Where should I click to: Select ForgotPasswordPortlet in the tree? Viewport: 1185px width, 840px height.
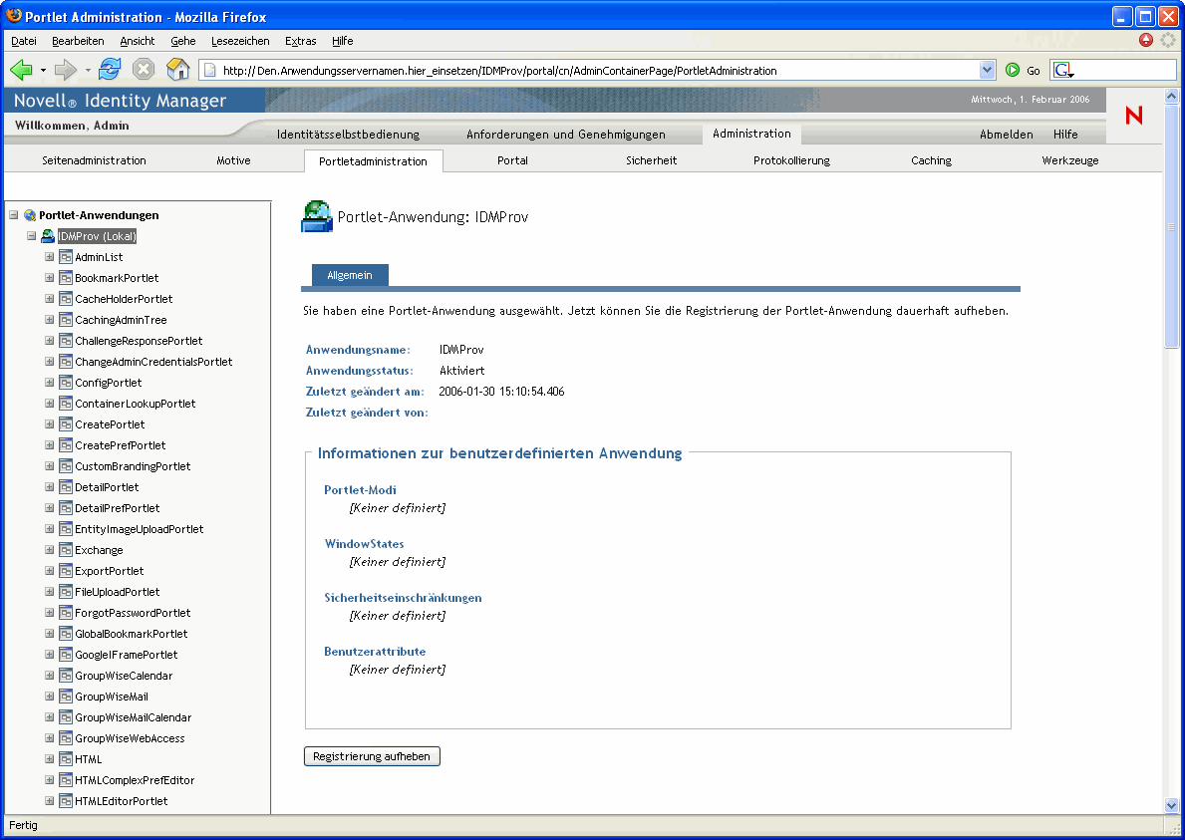[x=133, y=613]
